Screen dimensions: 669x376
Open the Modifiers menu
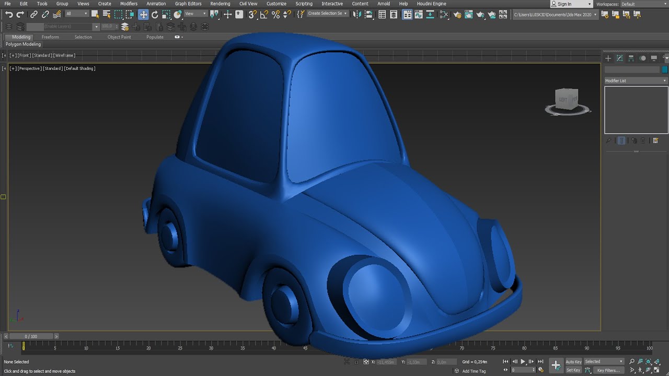point(129,4)
